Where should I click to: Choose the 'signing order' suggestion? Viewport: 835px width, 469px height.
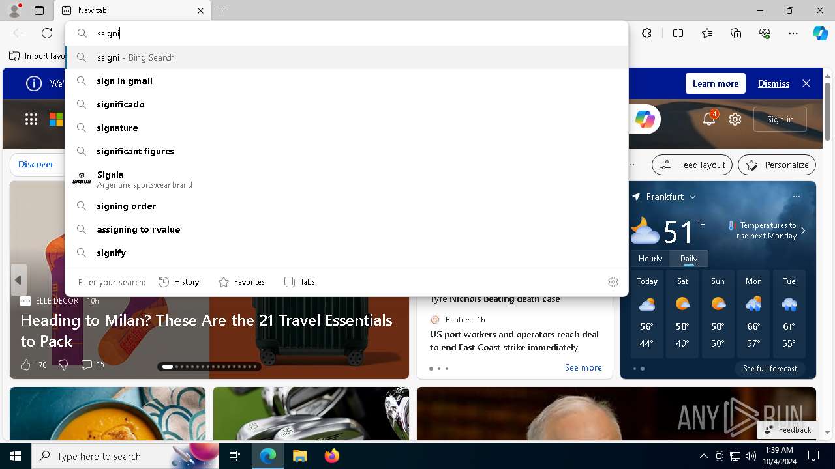coord(347,206)
